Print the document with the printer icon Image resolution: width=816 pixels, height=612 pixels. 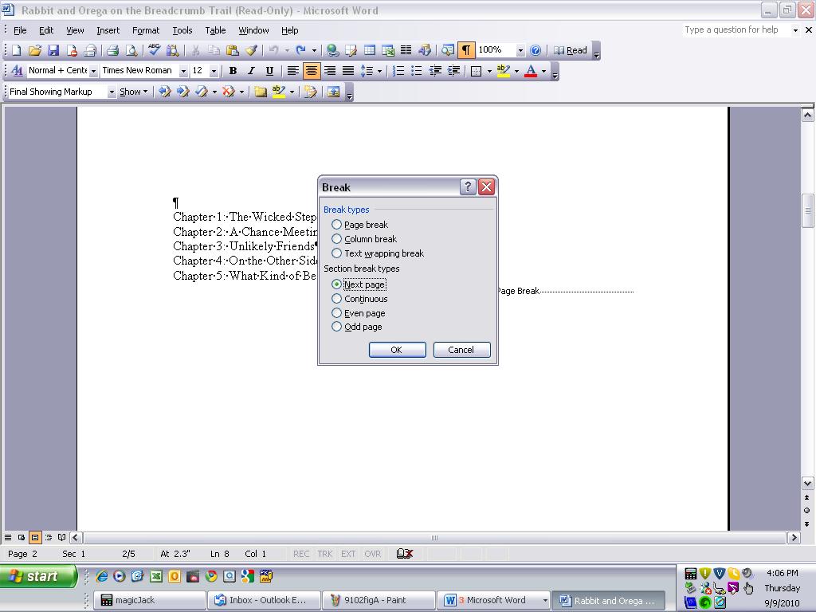pos(112,50)
